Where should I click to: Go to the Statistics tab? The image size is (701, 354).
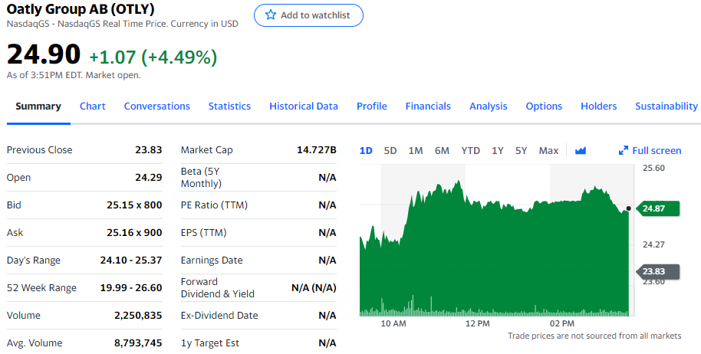(x=229, y=107)
